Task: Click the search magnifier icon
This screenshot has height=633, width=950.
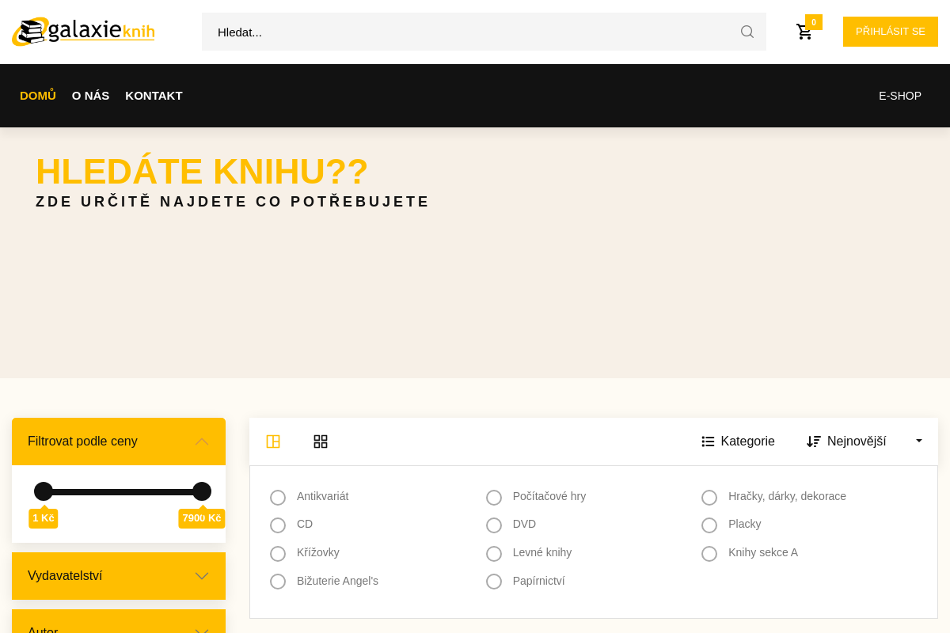Action: point(747,32)
